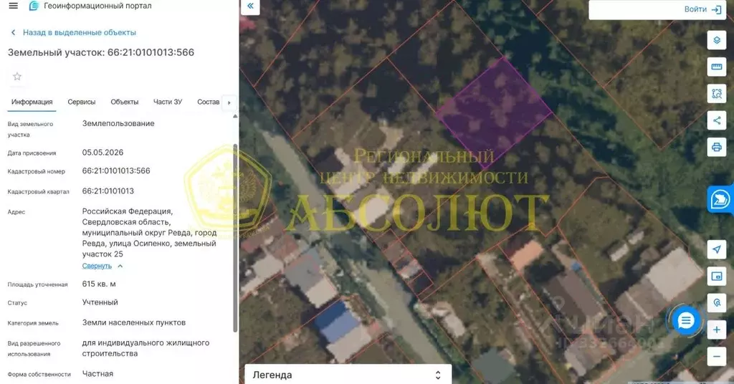This screenshot has width=734, height=384.
Task: Select cadastral quarter 66:21:0101013 value
Action: tap(108, 191)
